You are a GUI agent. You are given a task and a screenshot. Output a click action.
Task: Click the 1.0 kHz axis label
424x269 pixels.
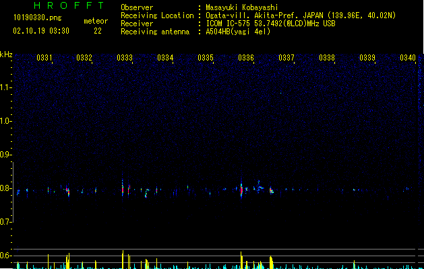pyautogui.click(x=5, y=121)
